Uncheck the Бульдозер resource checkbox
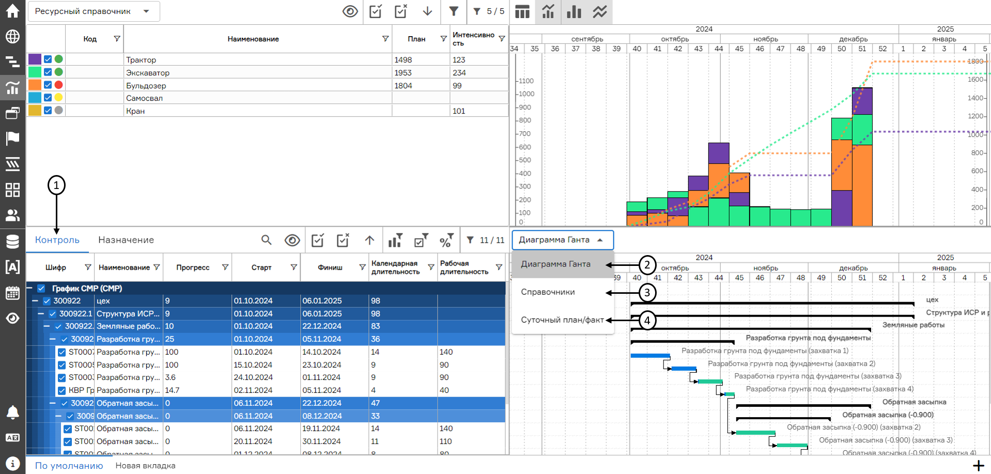Screen dimensions: 991x474 [x=48, y=85]
